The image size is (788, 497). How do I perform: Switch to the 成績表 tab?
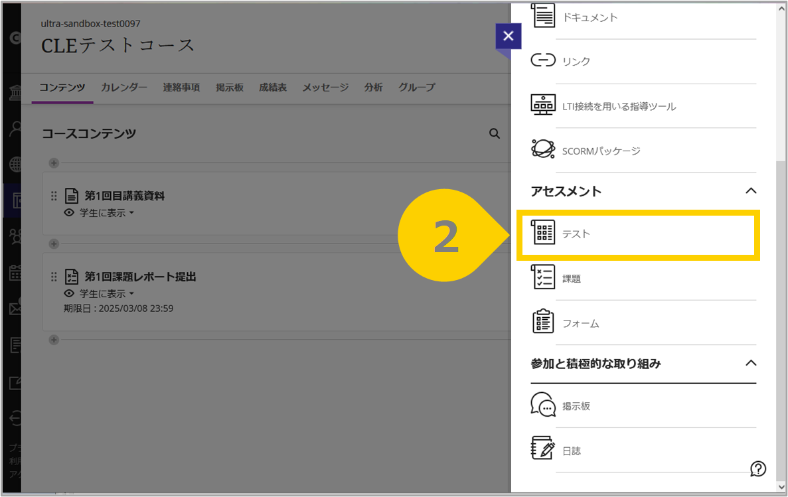click(x=273, y=88)
